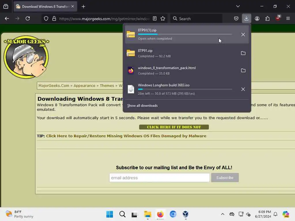The image size is (295, 221).
Task: Click the Subscribe button
Action: coord(225,178)
